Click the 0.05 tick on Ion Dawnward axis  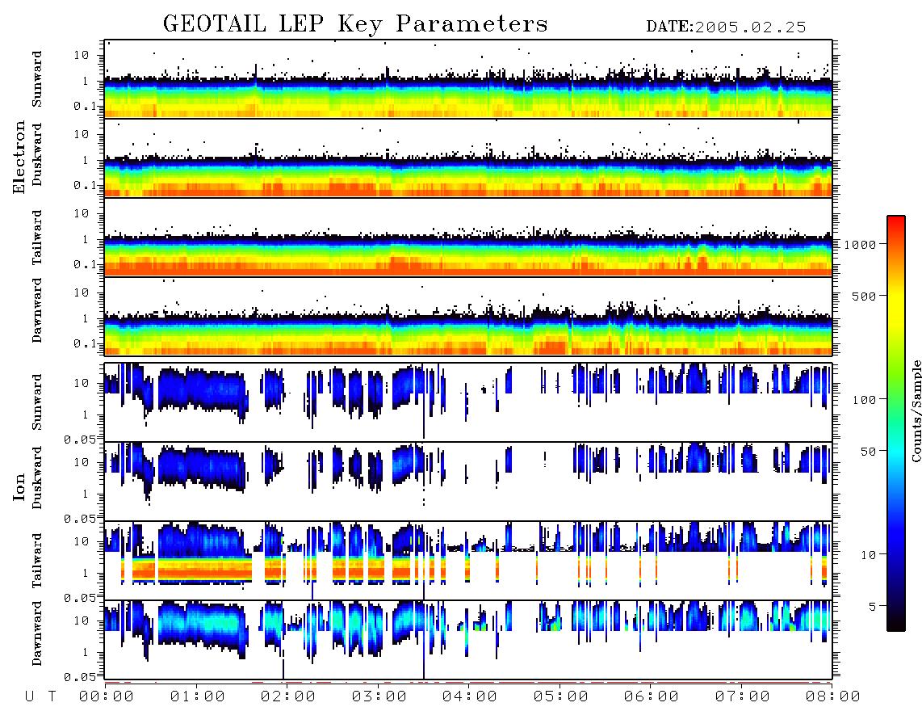(80, 677)
